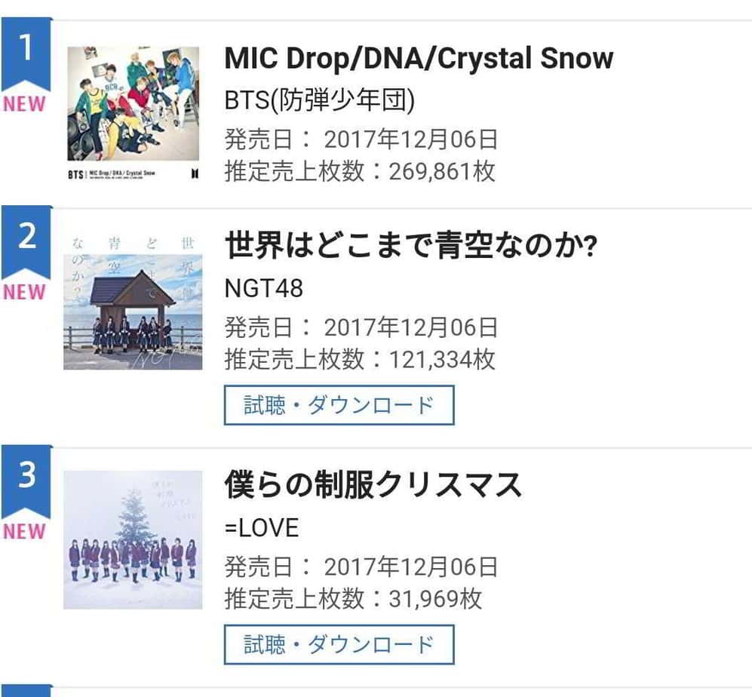Open 僕らの制服クリスマス title link
The image size is (752, 697).
373,485
